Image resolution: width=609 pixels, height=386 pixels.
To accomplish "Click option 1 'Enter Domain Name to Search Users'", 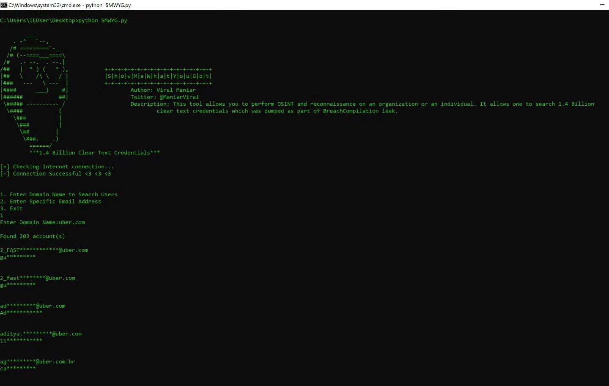I will point(59,194).
